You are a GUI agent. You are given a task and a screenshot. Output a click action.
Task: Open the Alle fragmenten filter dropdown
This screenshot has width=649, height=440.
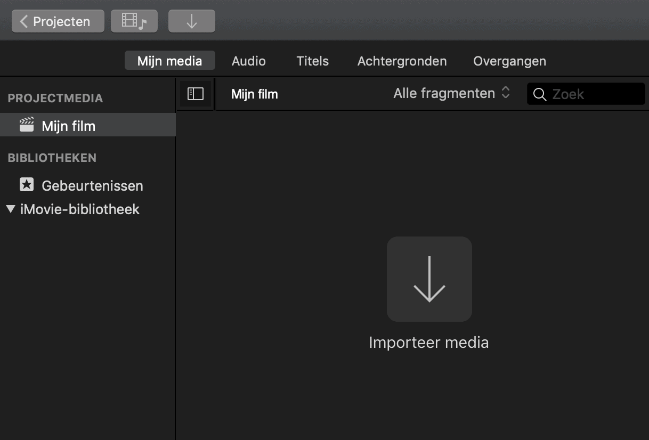pyautogui.click(x=452, y=93)
